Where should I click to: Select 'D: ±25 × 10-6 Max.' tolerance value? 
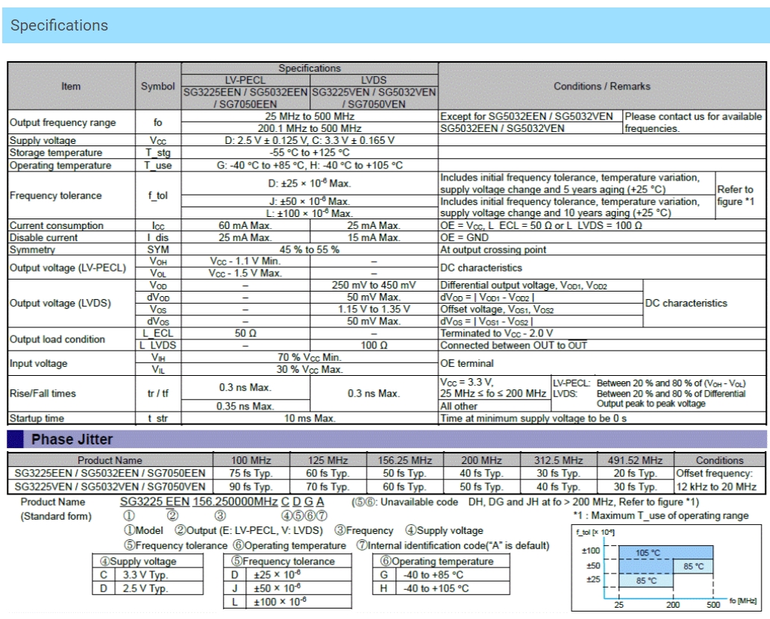pyautogui.click(x=310, y=183)
